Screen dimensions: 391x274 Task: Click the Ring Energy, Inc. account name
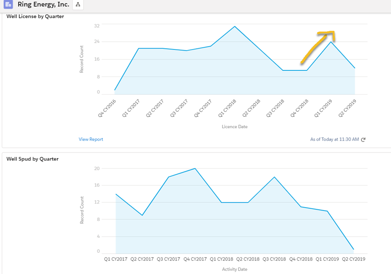(43, 5)
